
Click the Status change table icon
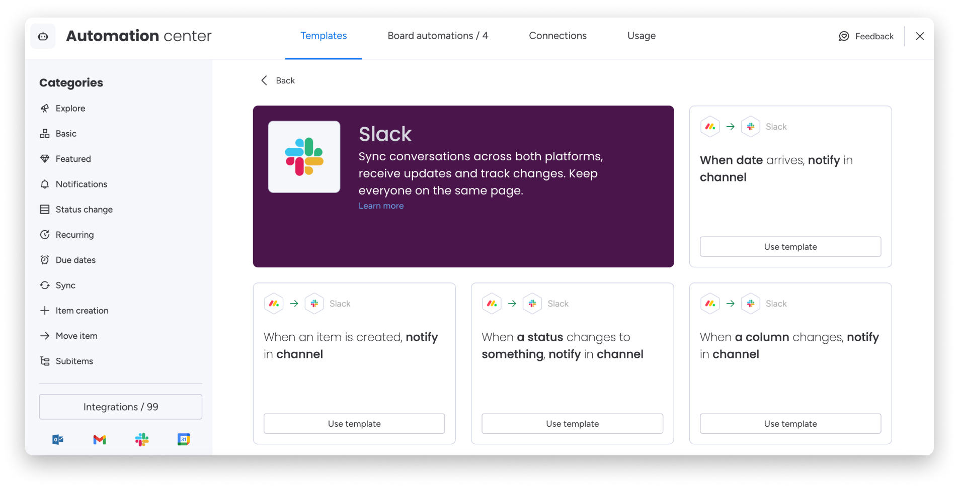coord(45,209)
